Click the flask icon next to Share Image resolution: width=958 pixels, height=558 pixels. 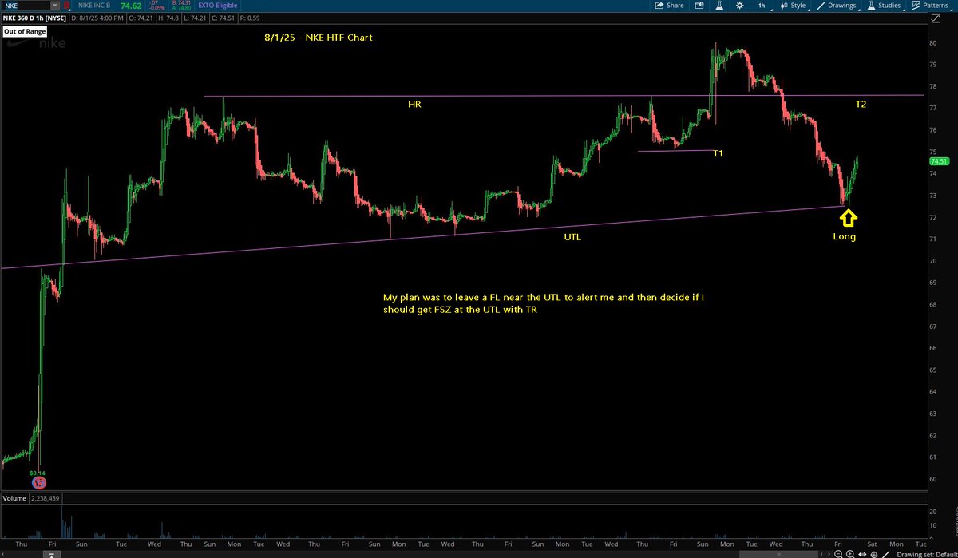click(718, 6)
